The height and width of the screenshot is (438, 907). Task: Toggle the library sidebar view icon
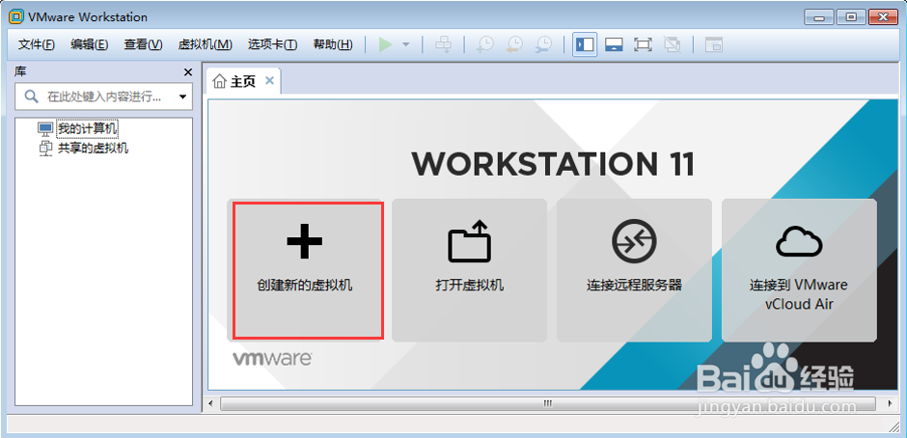[x=585, y=44]
